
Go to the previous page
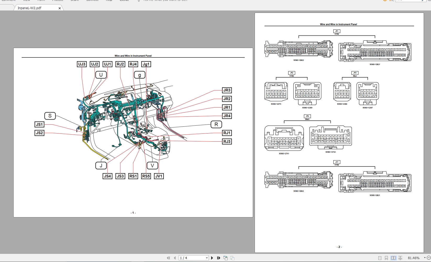pyautogui.click(x=175, y=258)
